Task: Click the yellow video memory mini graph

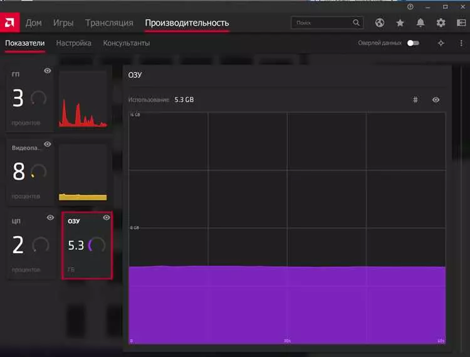Action: (83, 172)
